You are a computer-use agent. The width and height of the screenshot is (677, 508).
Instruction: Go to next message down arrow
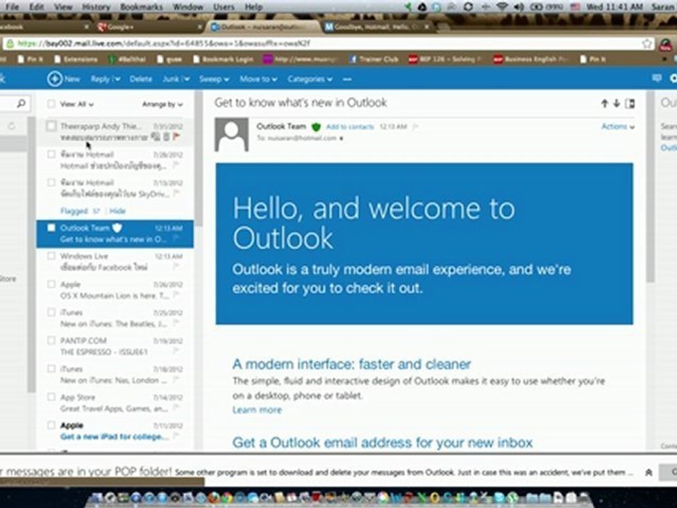coord(616,103)
